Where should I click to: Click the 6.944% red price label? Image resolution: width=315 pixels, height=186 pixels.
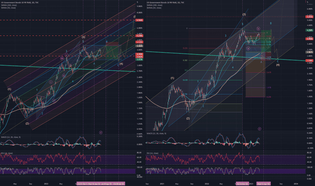click(140, 20)
